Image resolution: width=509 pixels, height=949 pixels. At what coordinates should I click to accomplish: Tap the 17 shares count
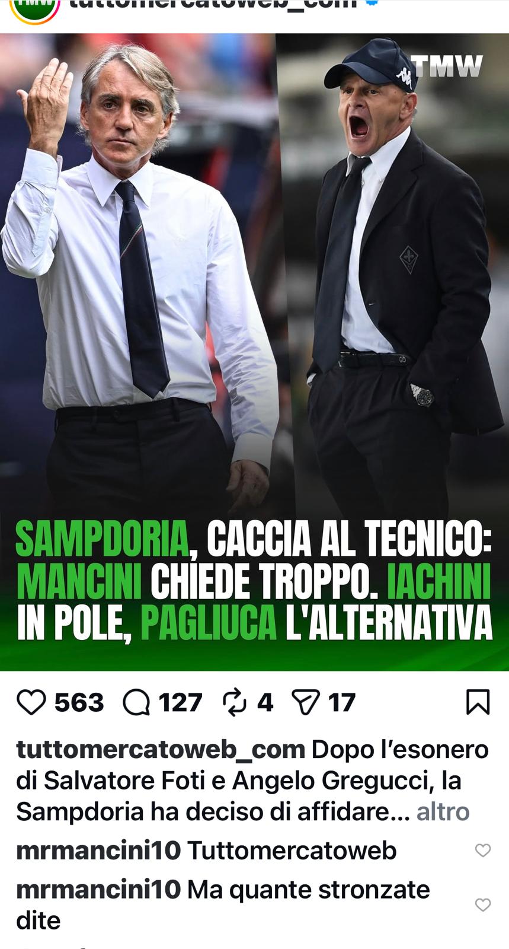(341, 703)
